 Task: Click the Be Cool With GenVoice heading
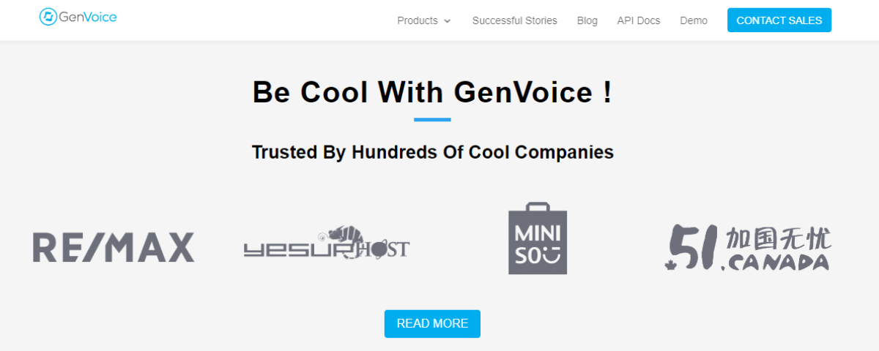click(x=432, y=92)
